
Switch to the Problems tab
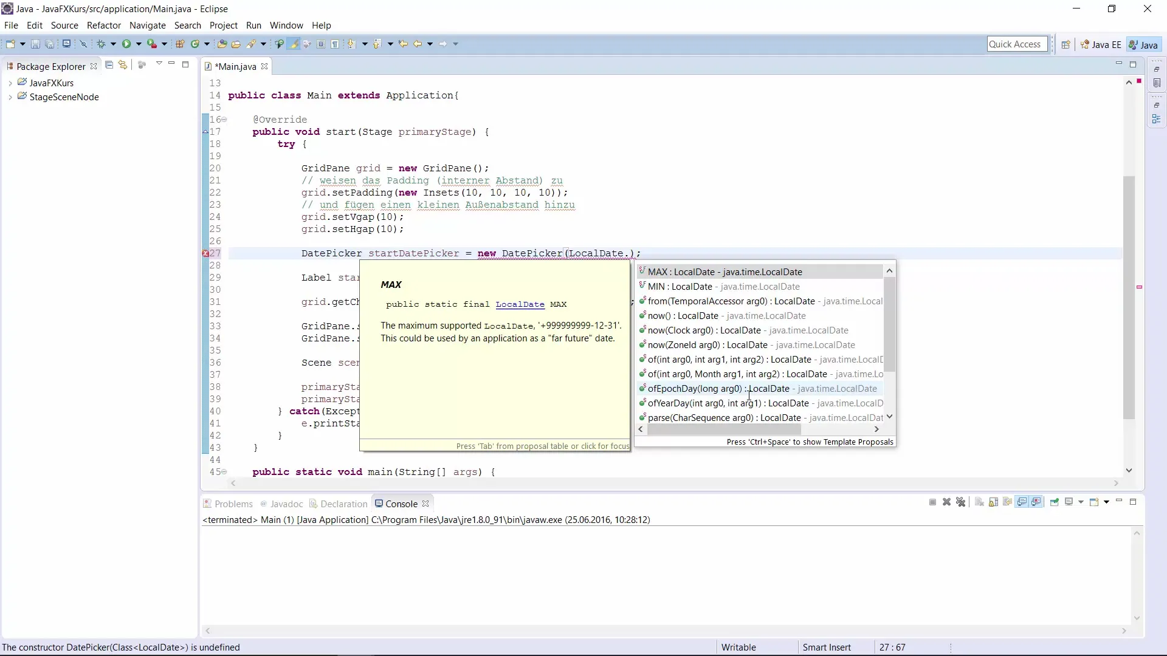click(228, 504)
